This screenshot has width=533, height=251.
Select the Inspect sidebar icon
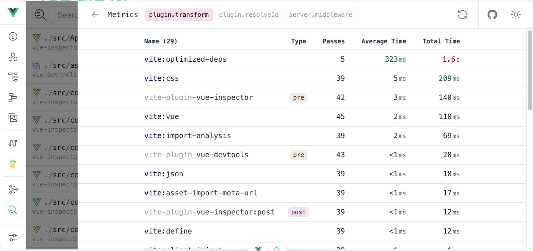(13, 210)
